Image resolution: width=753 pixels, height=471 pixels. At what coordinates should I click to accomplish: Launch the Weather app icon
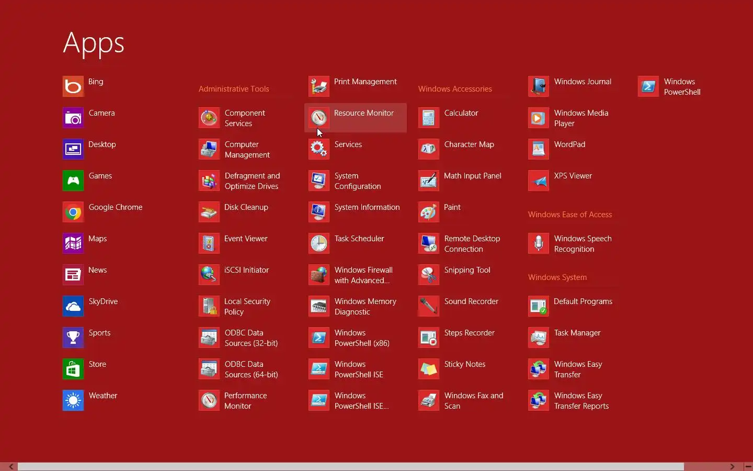tap(73, 400)
